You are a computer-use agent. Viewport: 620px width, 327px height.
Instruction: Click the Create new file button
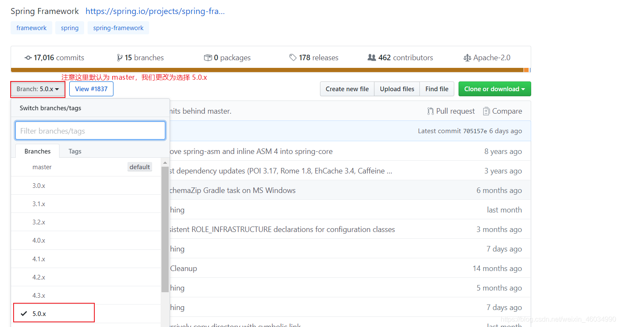pyautogui.click(x=347, y=89)
